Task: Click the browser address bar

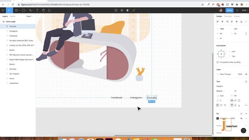Action: pos(108,5)
